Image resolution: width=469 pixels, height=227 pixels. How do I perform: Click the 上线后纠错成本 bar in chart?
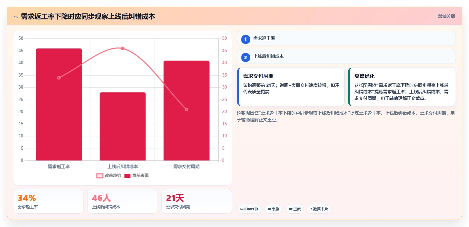click(123, 126)
